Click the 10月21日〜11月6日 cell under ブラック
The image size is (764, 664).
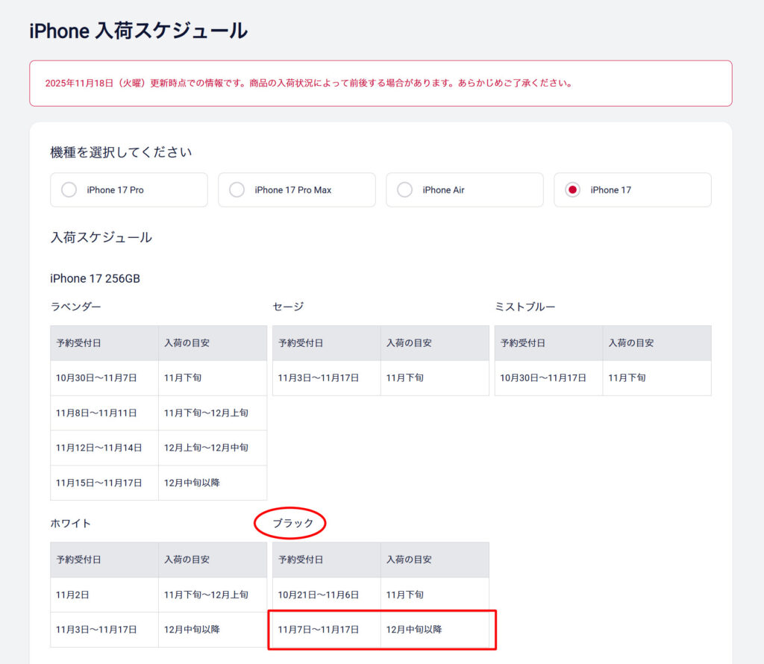click(x=319, y=595)
